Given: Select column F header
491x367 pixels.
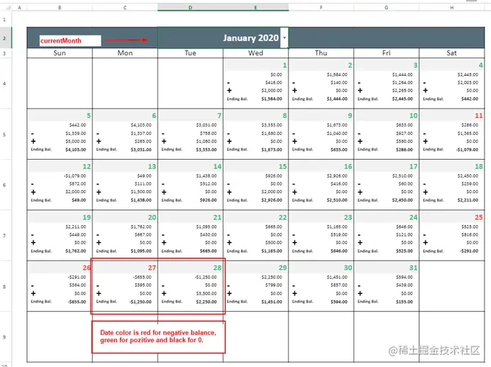Looking at the screenshot, I should pyautogui.click(x=321, y=8).
